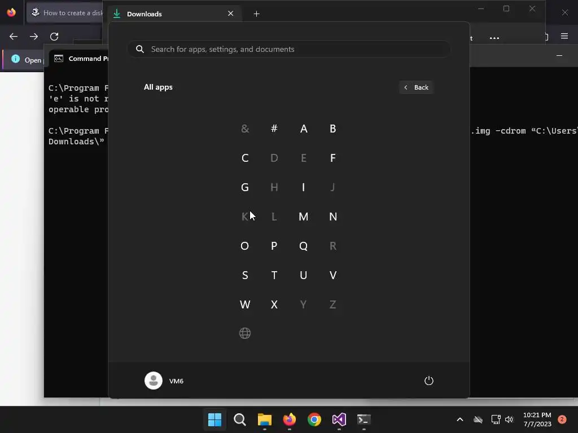
Task: Jump to apps starting with X
Action: (x=274, y=304)
